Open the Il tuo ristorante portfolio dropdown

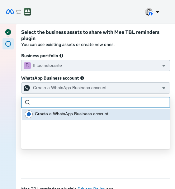pyautogui.click(x=96, y=66)
